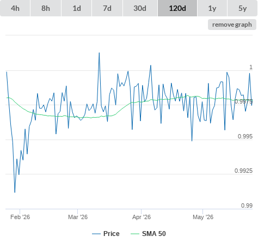258x248 pixels.
Task: Click the 0.9925 y-axis gridline label
Action: (x=243, y=171)
